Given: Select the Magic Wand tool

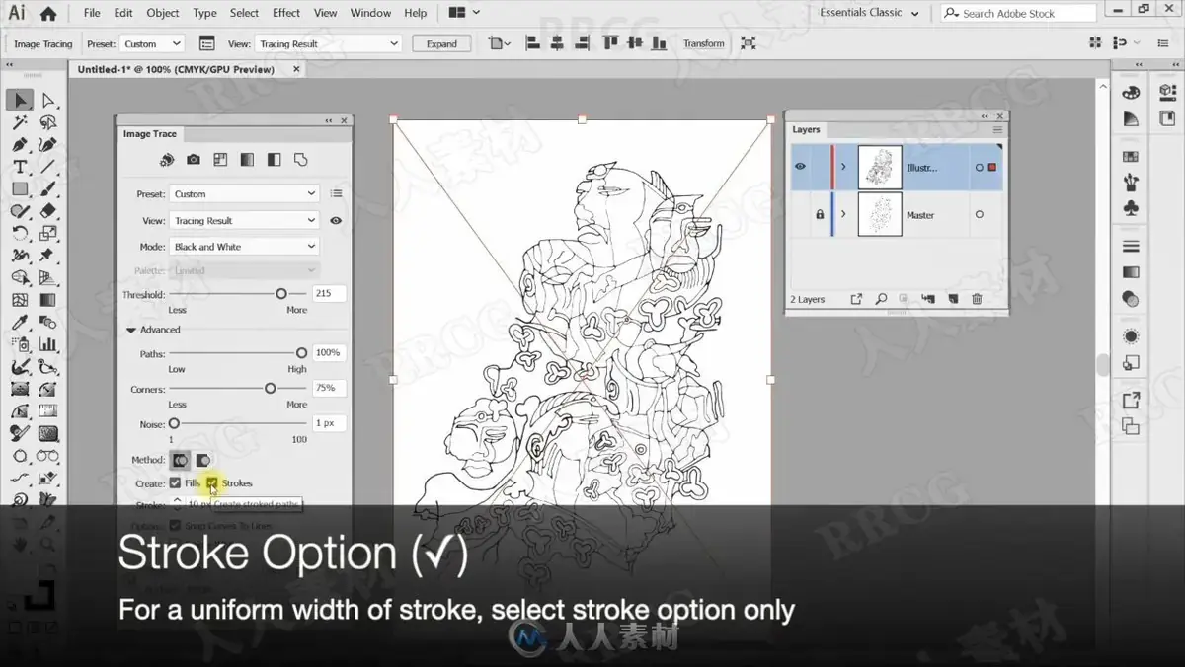Looking at the screenshot, I should 20,123.
